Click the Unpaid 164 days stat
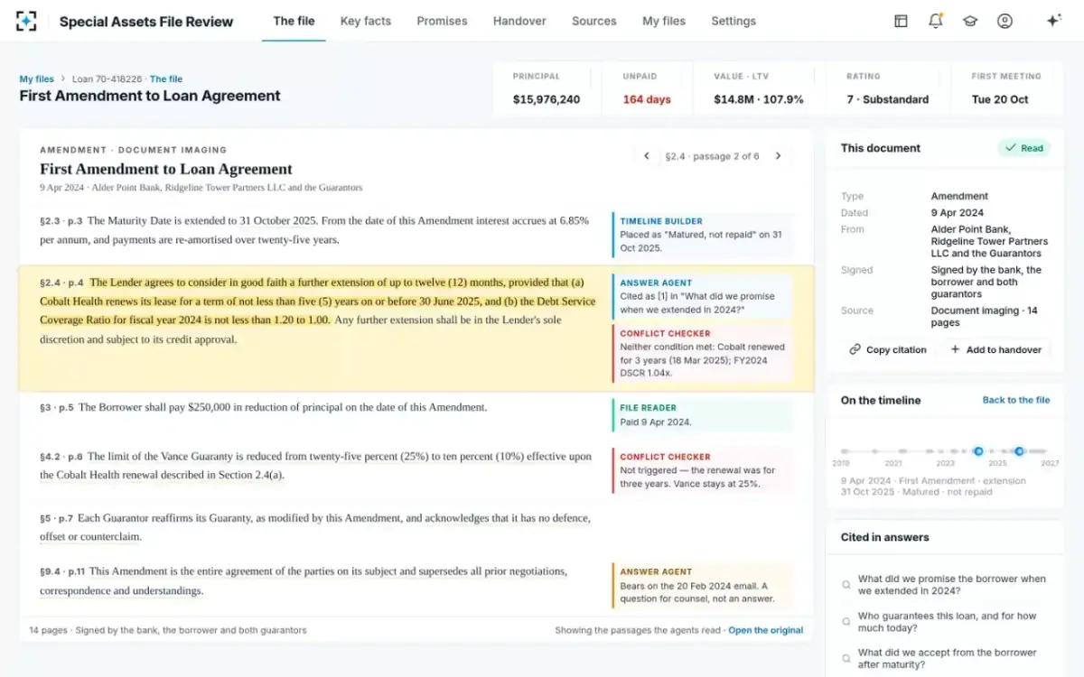Image resolution: width=1084 pixels, height=677 pixels. click(647, 88)
